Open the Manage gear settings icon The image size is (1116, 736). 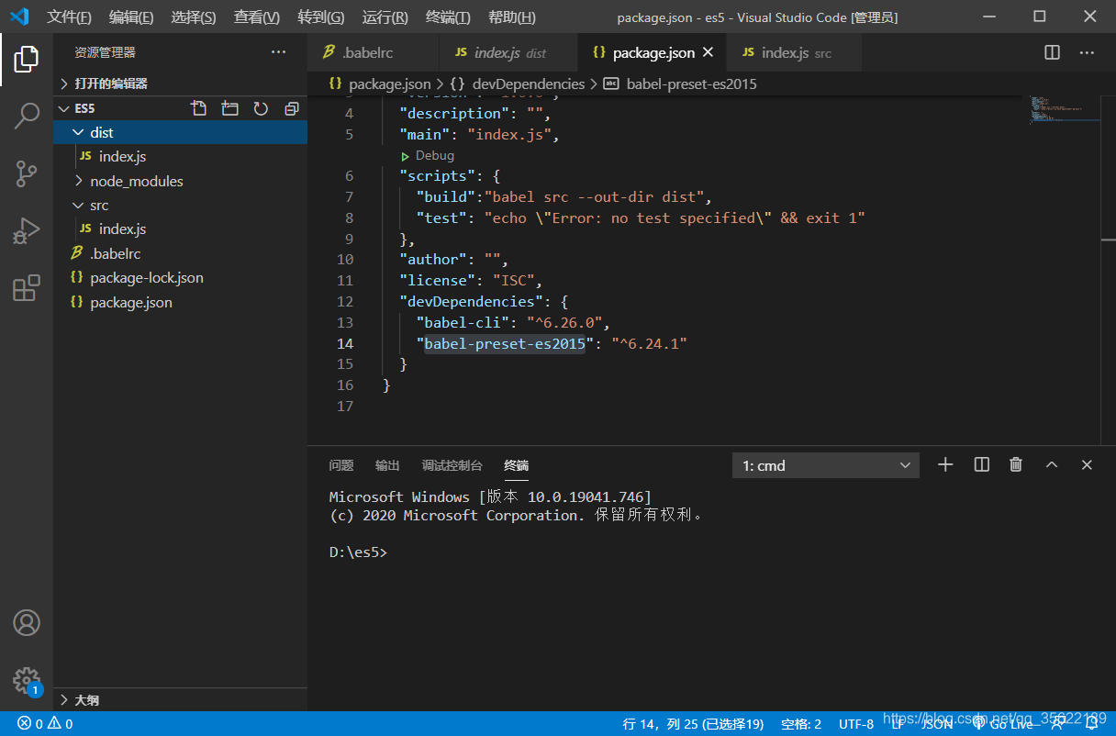coord(27,680)
